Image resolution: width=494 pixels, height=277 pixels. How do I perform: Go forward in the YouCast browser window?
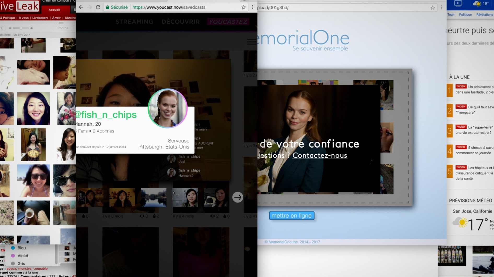90,7
